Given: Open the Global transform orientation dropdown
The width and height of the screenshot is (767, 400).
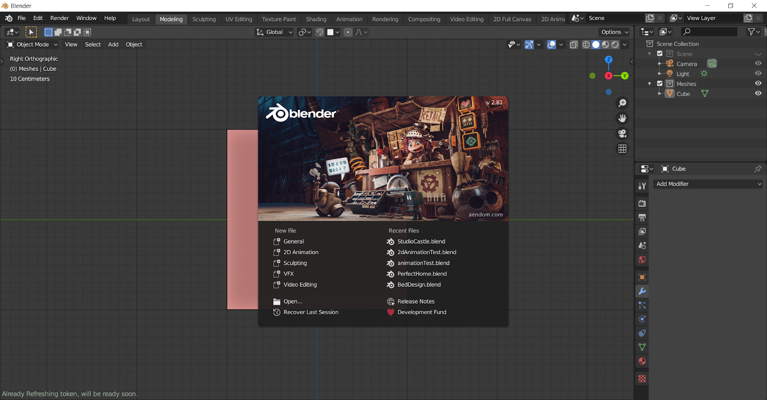Looking at the screenshot, I should coord(274,32).
